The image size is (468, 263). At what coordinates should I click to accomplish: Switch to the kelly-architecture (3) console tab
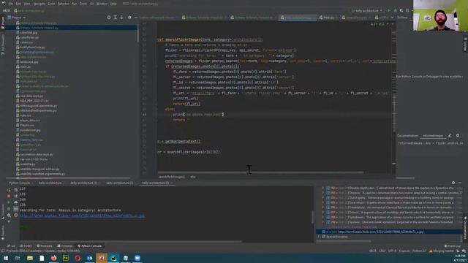click(x=156, y=183)
